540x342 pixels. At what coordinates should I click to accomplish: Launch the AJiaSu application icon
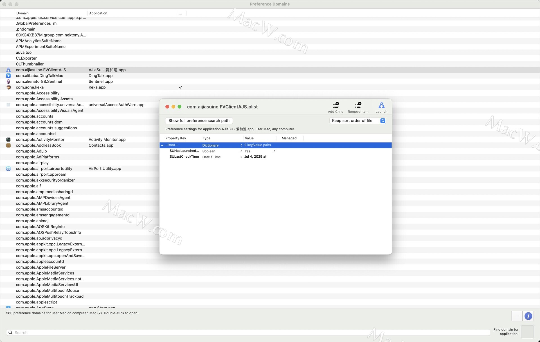coord(381,105)
